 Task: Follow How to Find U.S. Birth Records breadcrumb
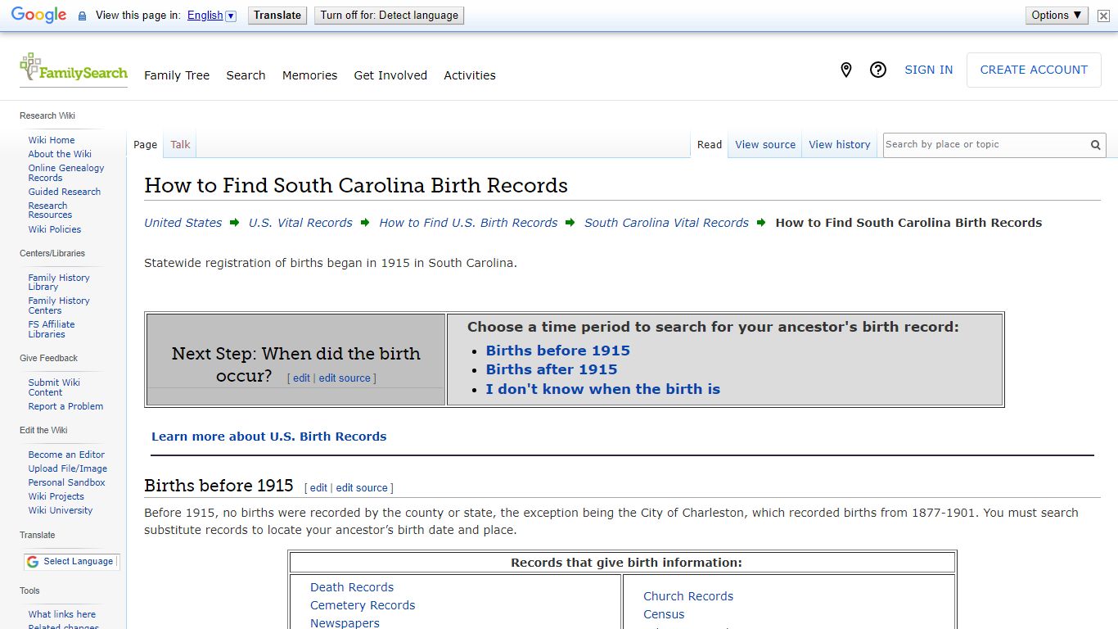[468, 223]
